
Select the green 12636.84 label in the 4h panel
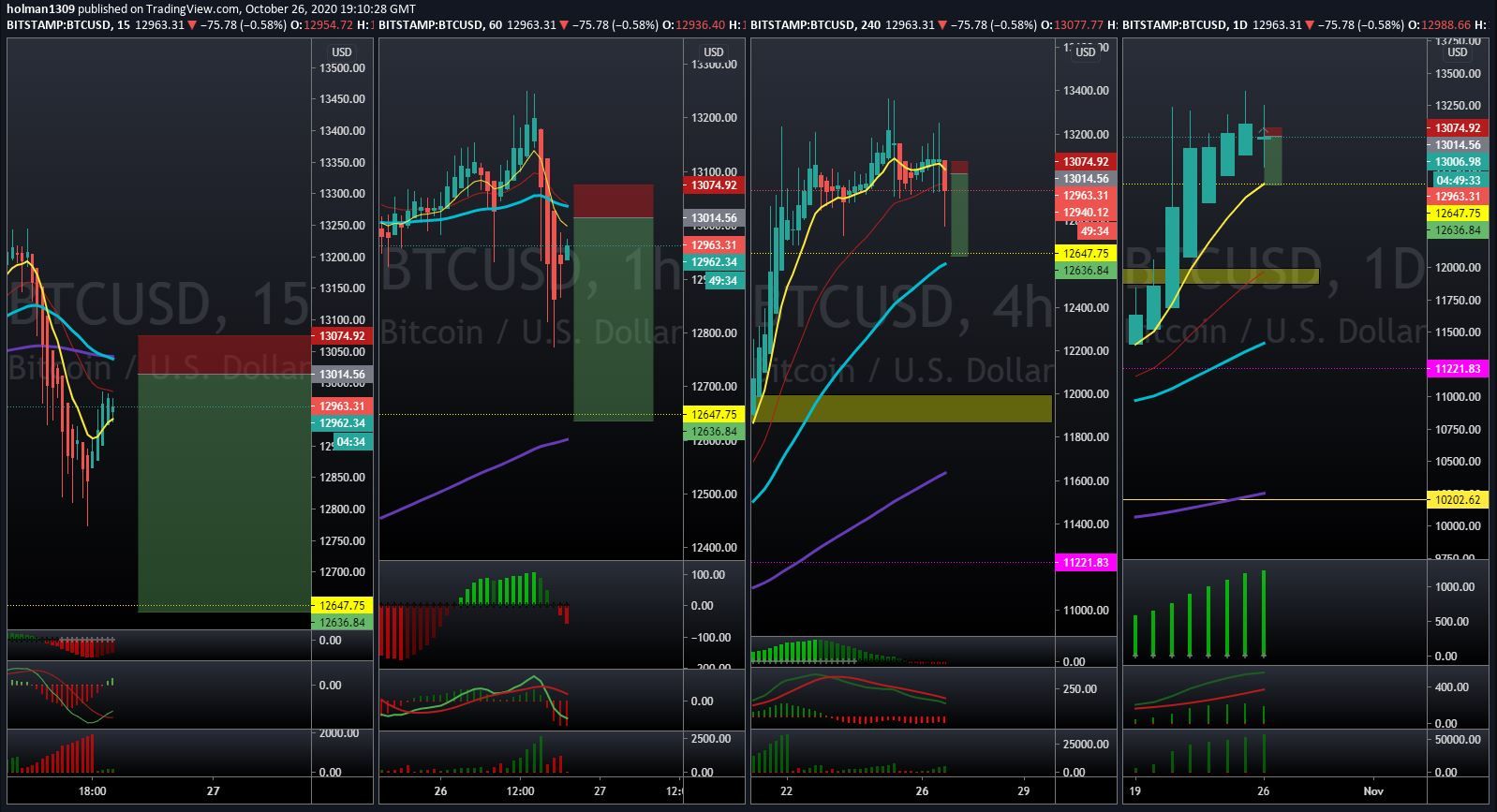(1085, 271)
